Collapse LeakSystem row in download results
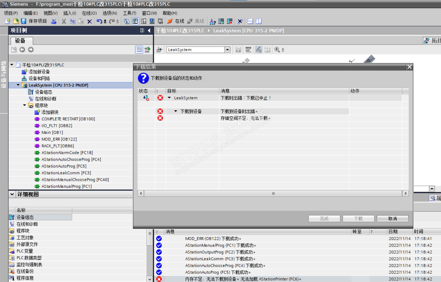The image size is (441, 282). (x=169, y=98)
